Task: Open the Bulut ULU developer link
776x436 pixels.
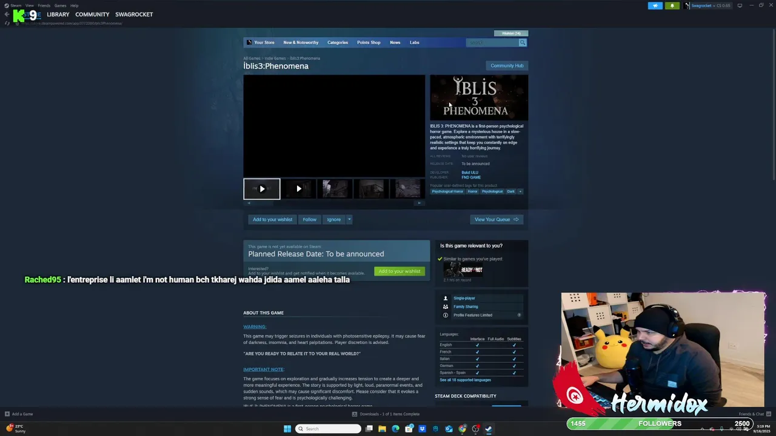Action: coord(470,173)
